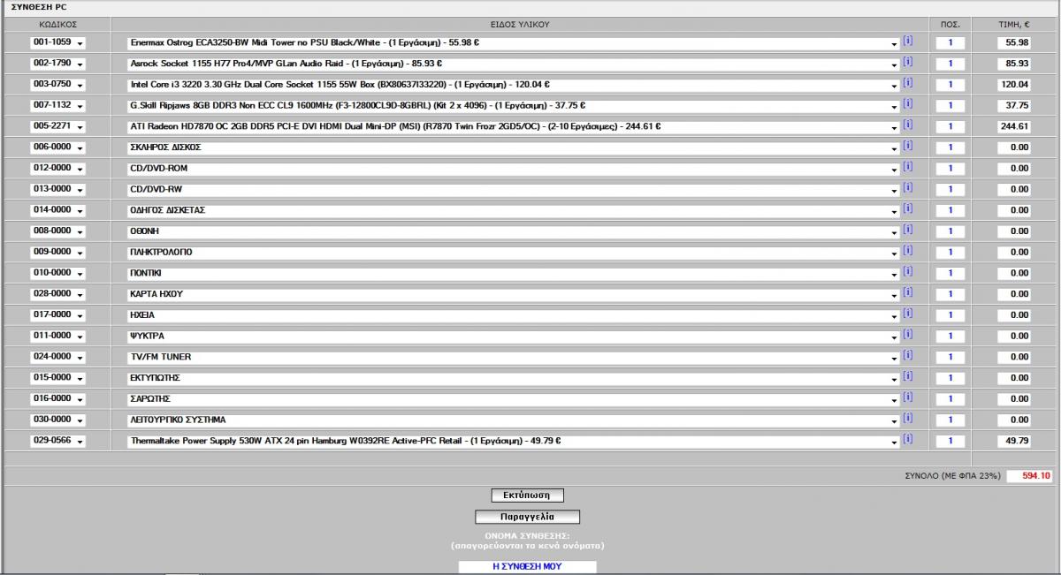Open info icon for ΣΚΛΗΡΟΣ ΔΙΣΚΟΣ row
The image size is (1061, 575).
click(907, 146)
